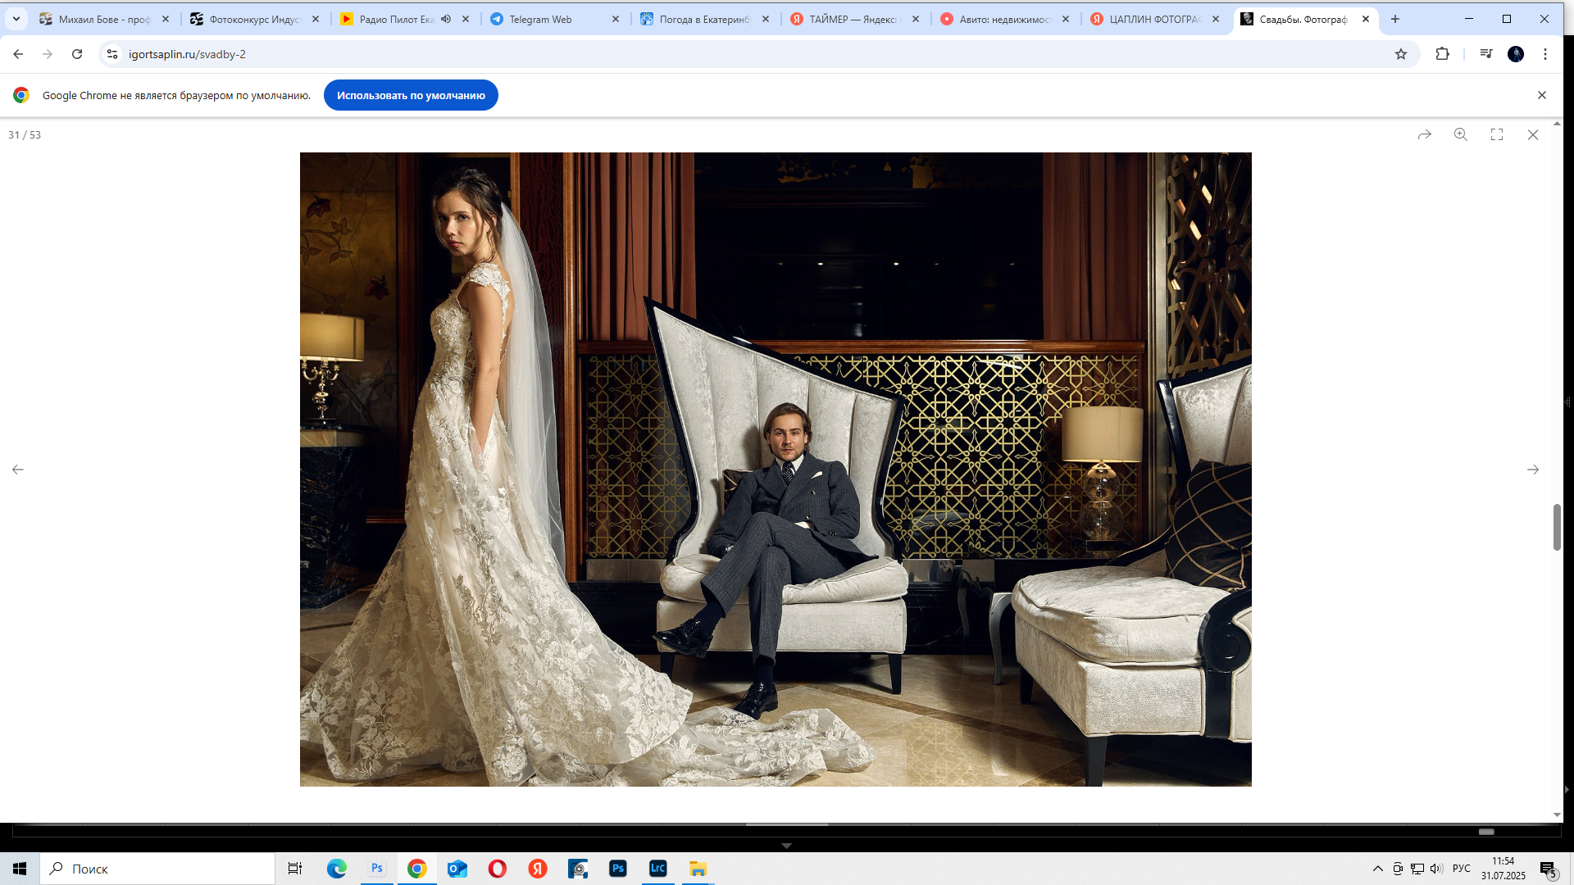
Task: Switch to the Telegram Web tab
Action: [x=541, y=19]
